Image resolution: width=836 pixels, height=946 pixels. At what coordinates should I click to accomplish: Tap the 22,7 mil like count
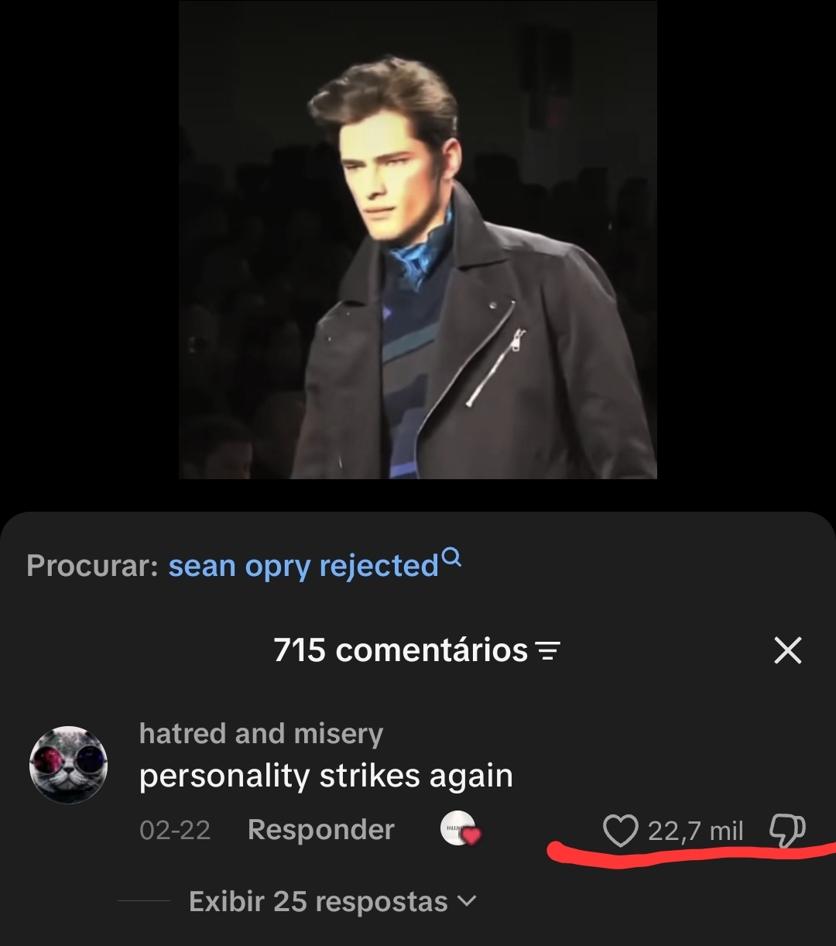tap(695, 831)
